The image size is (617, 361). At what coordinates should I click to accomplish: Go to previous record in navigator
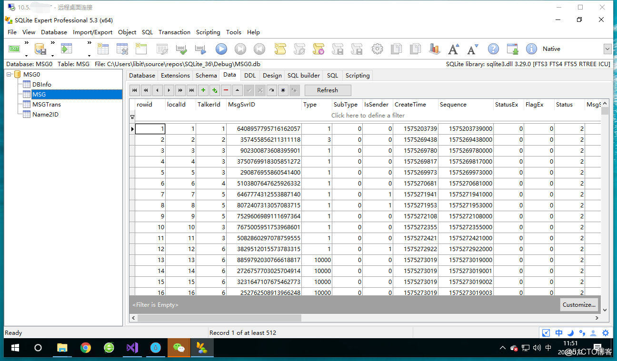(158, 90)
